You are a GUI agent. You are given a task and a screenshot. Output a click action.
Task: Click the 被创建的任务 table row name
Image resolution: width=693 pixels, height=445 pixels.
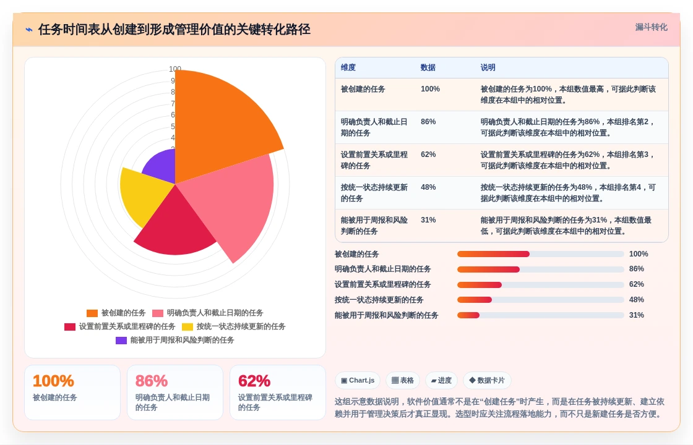pyautogui.click(x=363, y=89)
